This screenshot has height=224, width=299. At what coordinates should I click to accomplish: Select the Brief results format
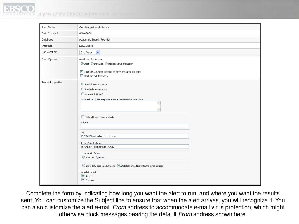82,64
